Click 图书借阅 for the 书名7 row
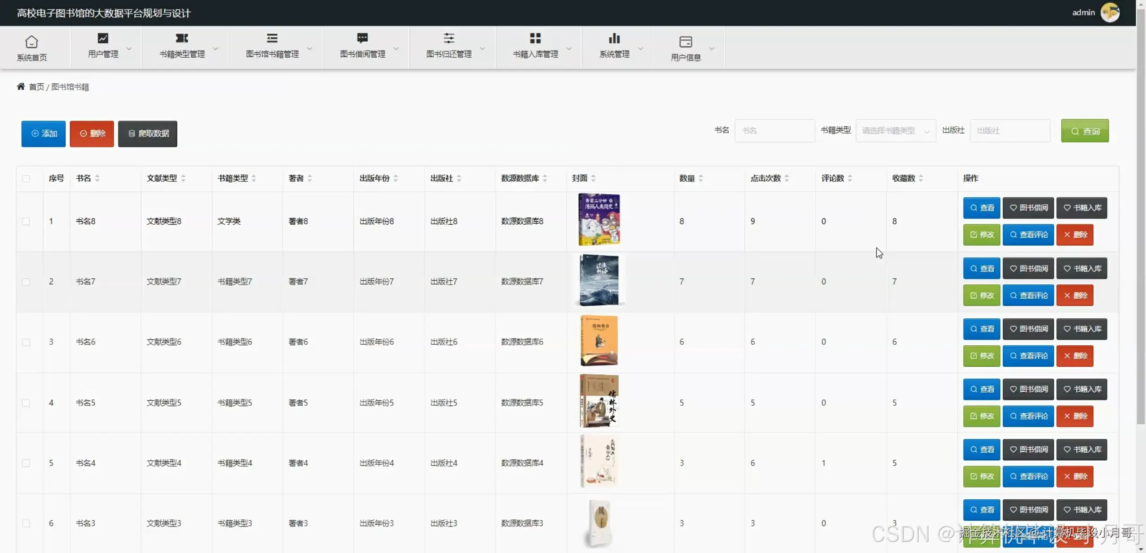This screenshot has height=553, width=1146. [x=1028, y=269]
